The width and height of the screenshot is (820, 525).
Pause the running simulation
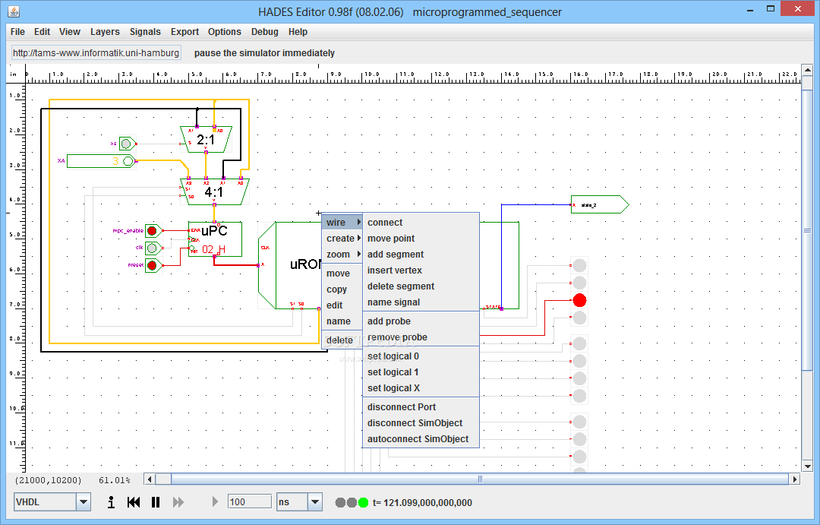click(156, 502)
